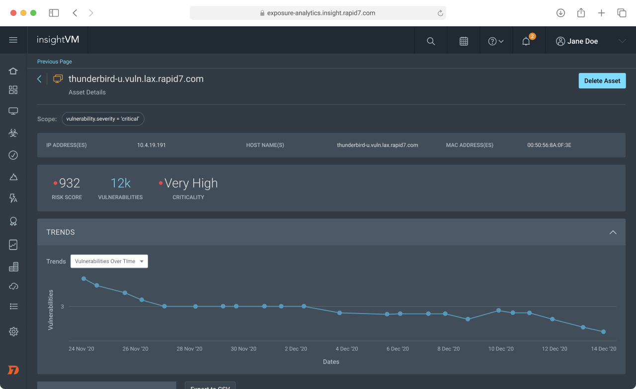Open a new Safari tab with plus
The image size is (636, 389).
coord(601,13)
